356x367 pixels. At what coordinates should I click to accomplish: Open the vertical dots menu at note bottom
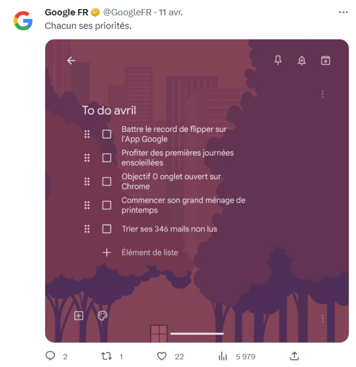(x=322, y=319)
